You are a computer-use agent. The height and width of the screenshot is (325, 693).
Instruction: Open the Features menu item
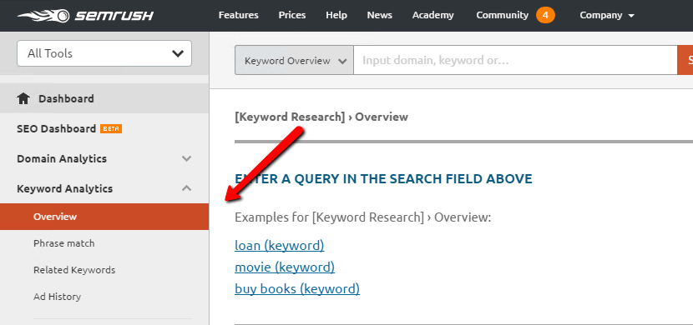coord(239,15)
